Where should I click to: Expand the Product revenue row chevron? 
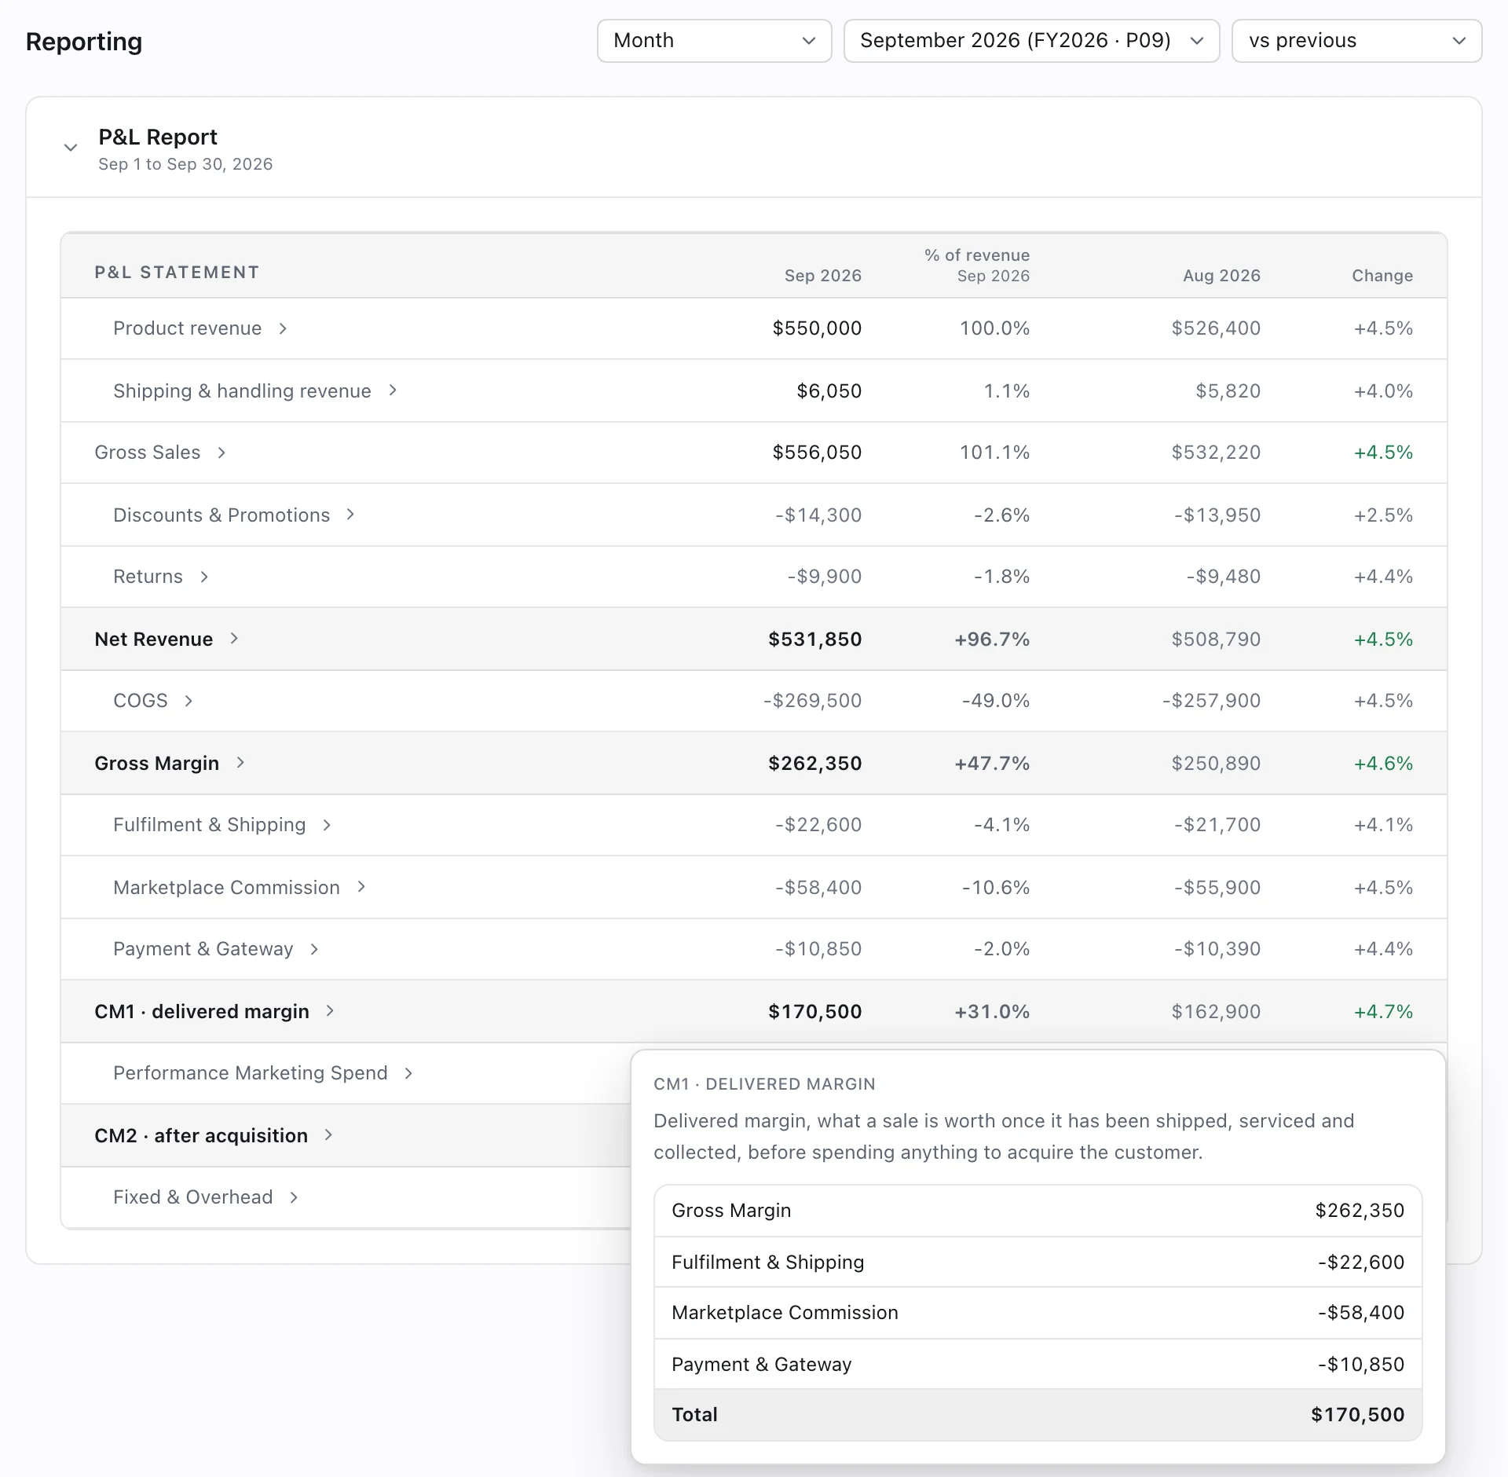pyautogui.click(x=283, y=328)
